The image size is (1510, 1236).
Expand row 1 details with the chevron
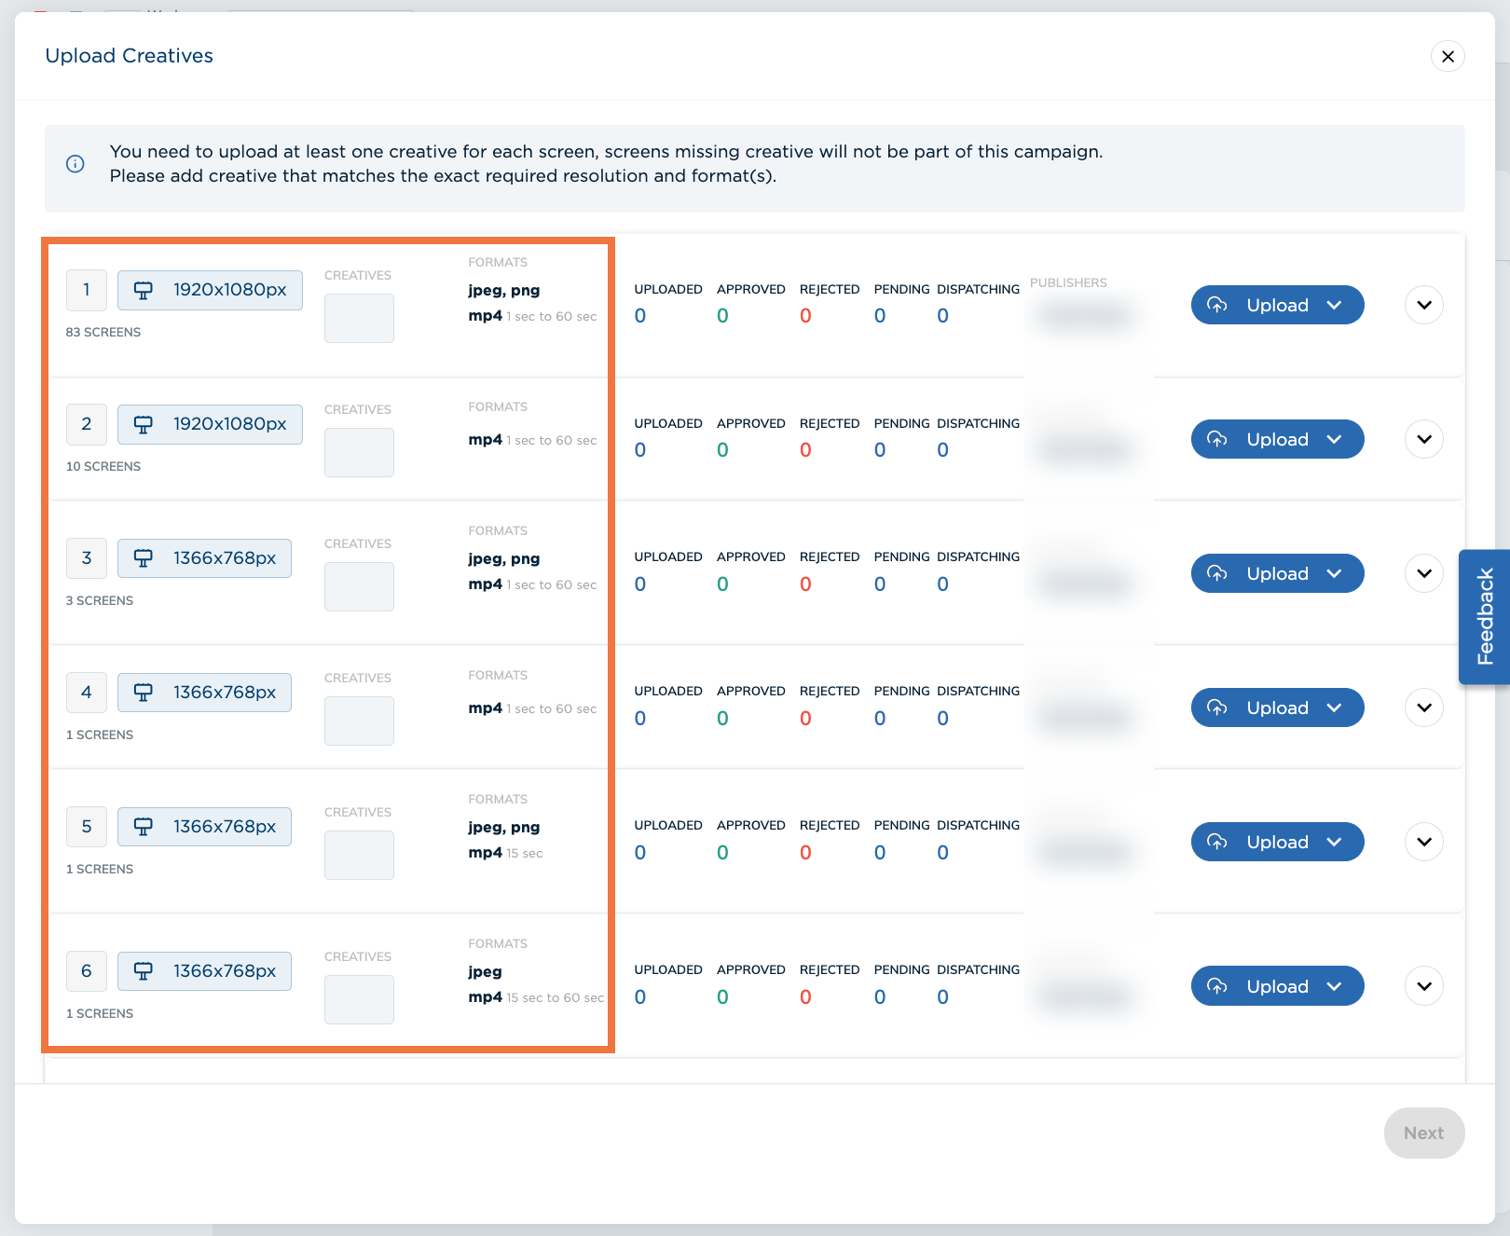(x=1424, y=305)
